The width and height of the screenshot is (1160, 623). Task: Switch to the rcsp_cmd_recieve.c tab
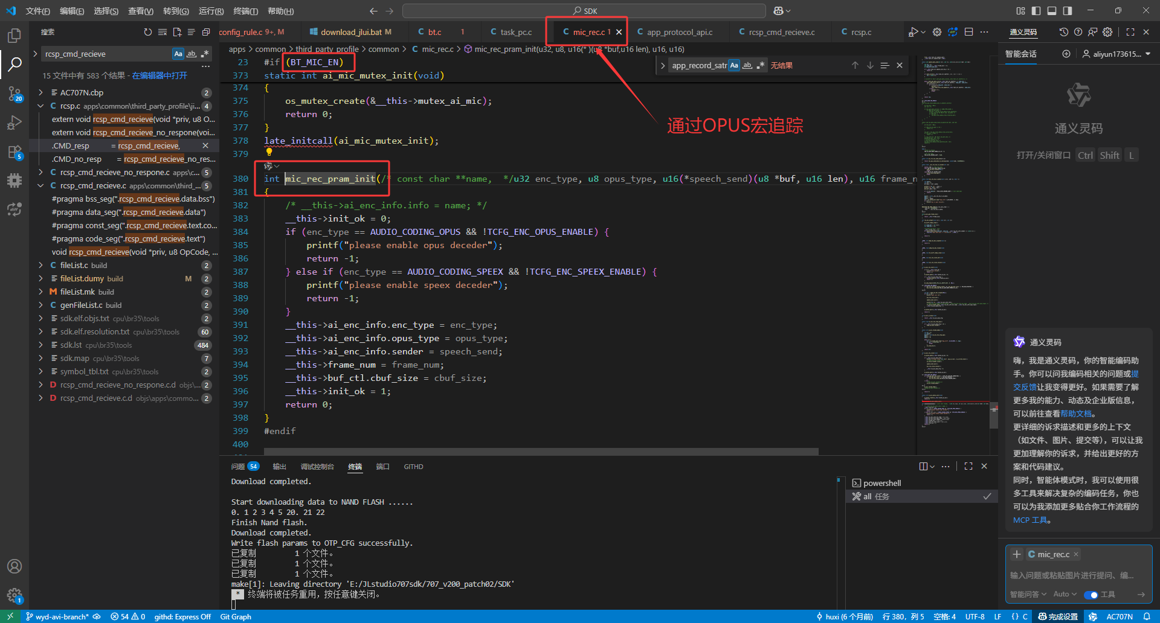(x=782, y=32)
